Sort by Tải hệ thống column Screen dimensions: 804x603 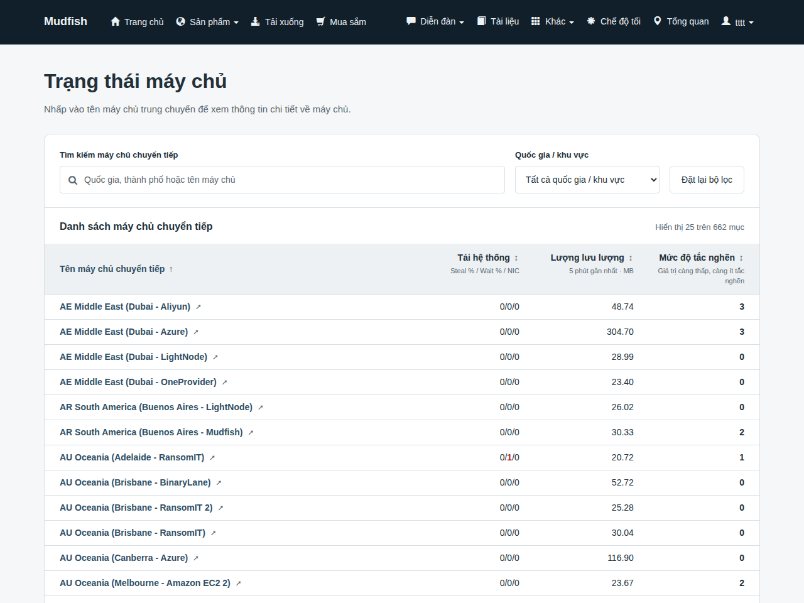point(488,258)
